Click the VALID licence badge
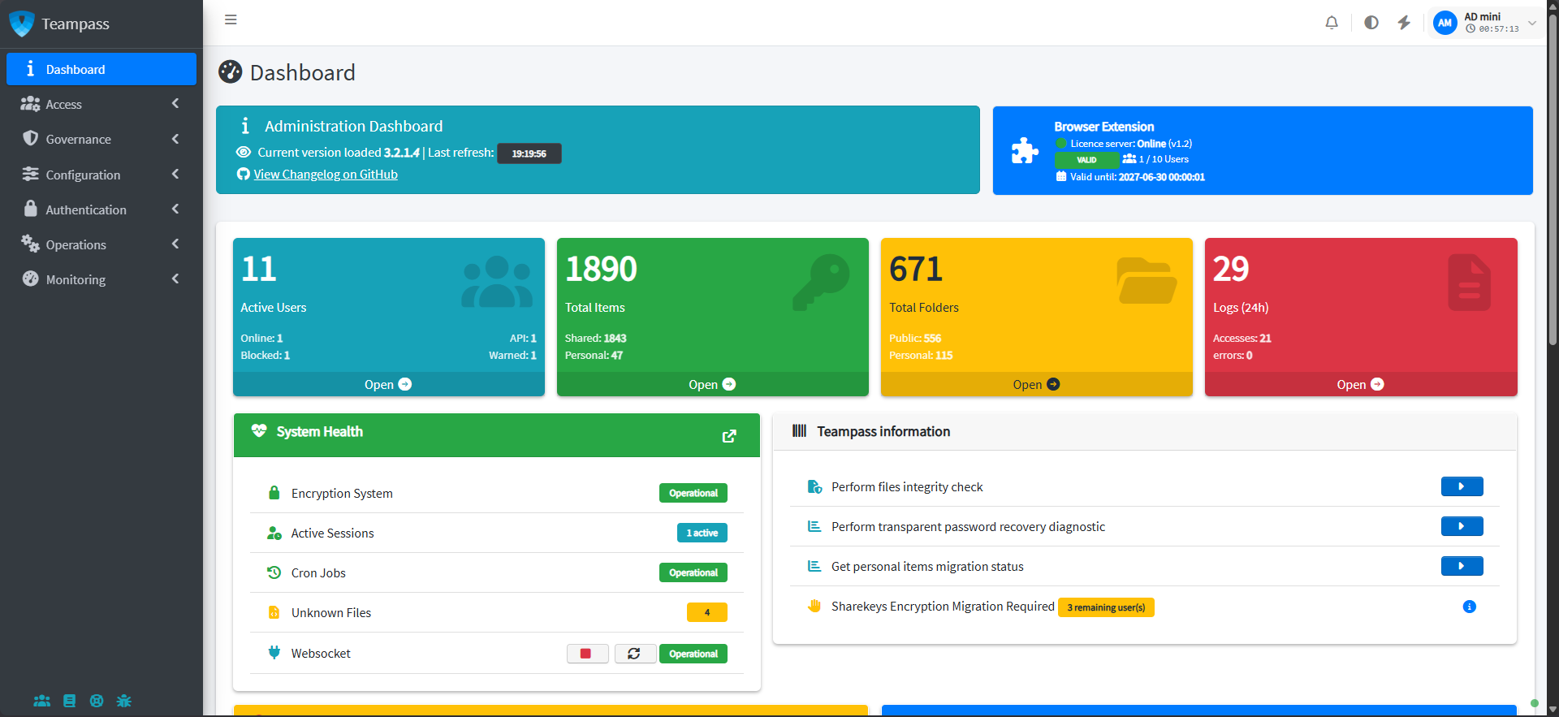 (1086, 160)
